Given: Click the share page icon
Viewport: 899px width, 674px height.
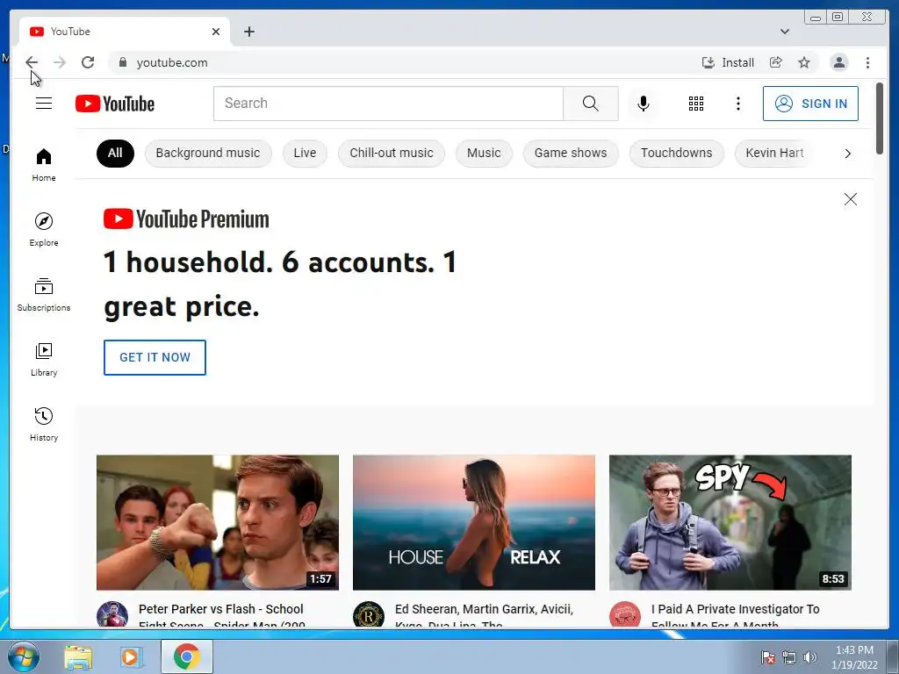Looking at the screenshot, I should (x=776, y=62).
